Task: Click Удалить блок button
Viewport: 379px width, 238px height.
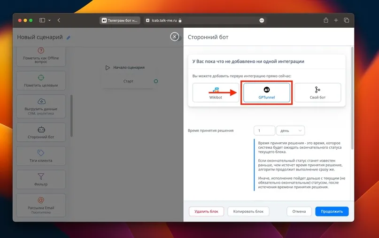Action: click(x=206, y=211)
